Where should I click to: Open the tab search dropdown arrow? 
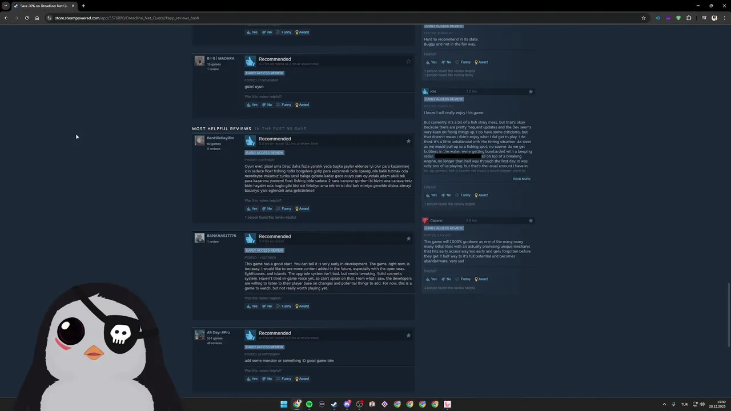(x=5, y=6)
